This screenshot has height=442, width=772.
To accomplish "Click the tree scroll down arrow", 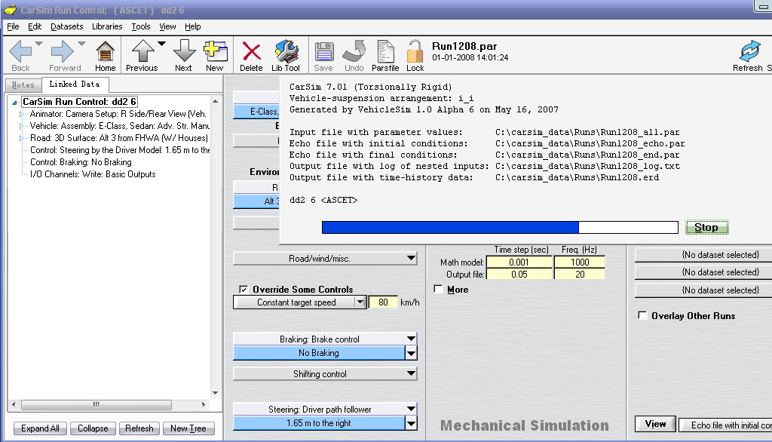I will [215, 393].
